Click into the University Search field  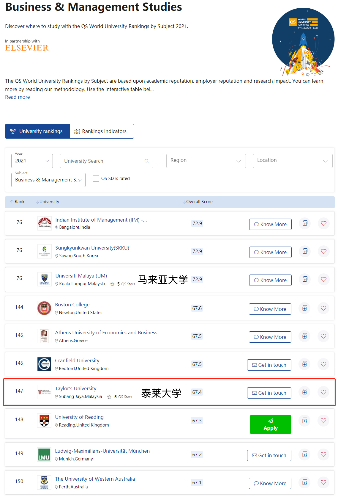pyautogui.click(x=107, y=161)
